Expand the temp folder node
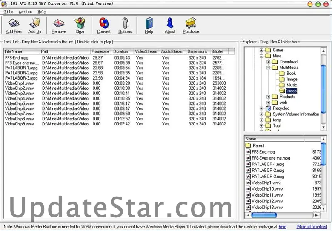The width and height of the screenshot is (332, 231). 261,120
